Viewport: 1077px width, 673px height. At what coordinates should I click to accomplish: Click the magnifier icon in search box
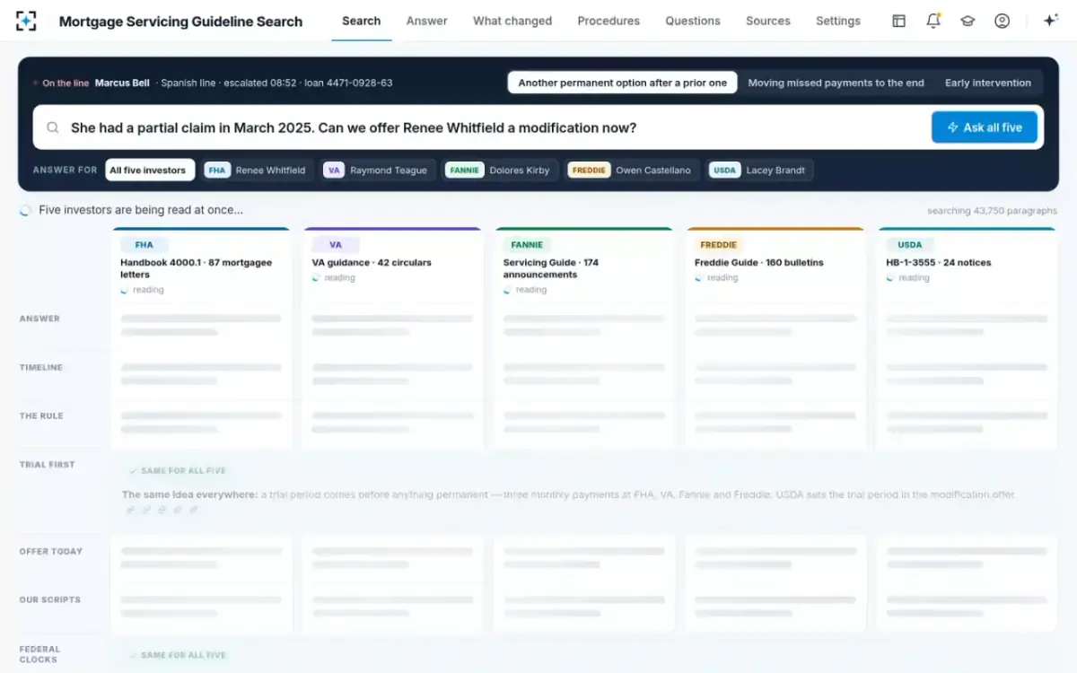click(x=54, y=127)
